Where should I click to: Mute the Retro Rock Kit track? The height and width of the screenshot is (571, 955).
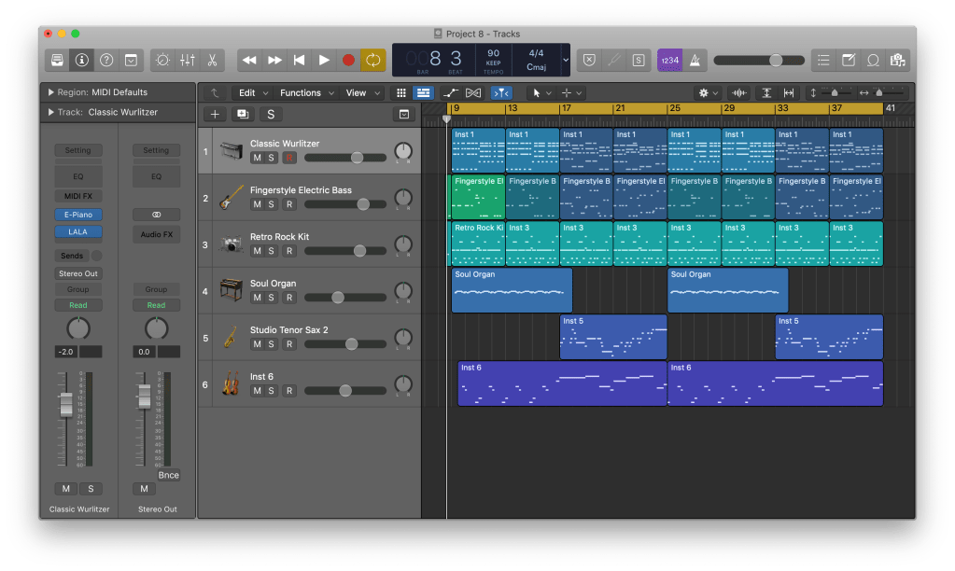(257, 251)
